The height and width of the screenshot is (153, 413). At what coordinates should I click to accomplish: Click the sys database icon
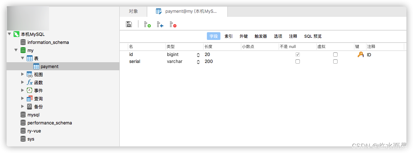click(23, 139)
